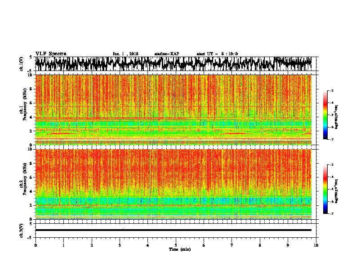Click x-axis tick label "1"
This screenshot has height=275, width=356.
63,245
